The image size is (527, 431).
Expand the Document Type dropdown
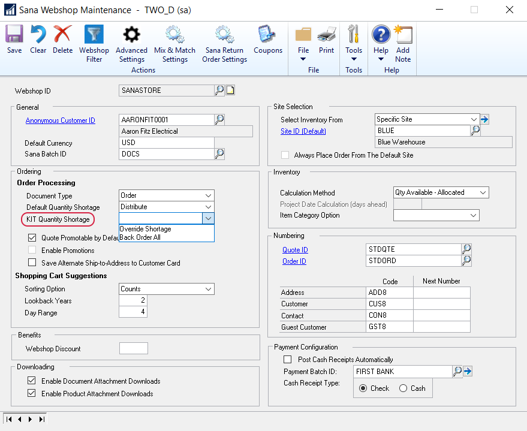(x=208, y=195)
